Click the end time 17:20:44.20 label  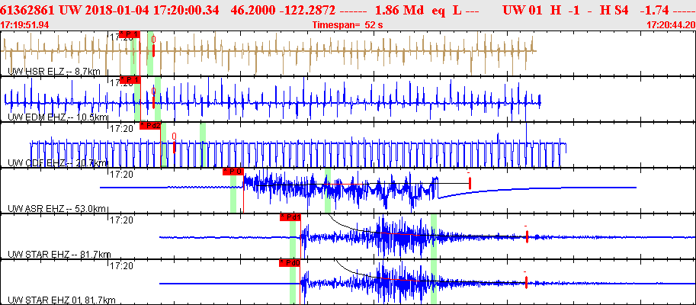[670, 25]
